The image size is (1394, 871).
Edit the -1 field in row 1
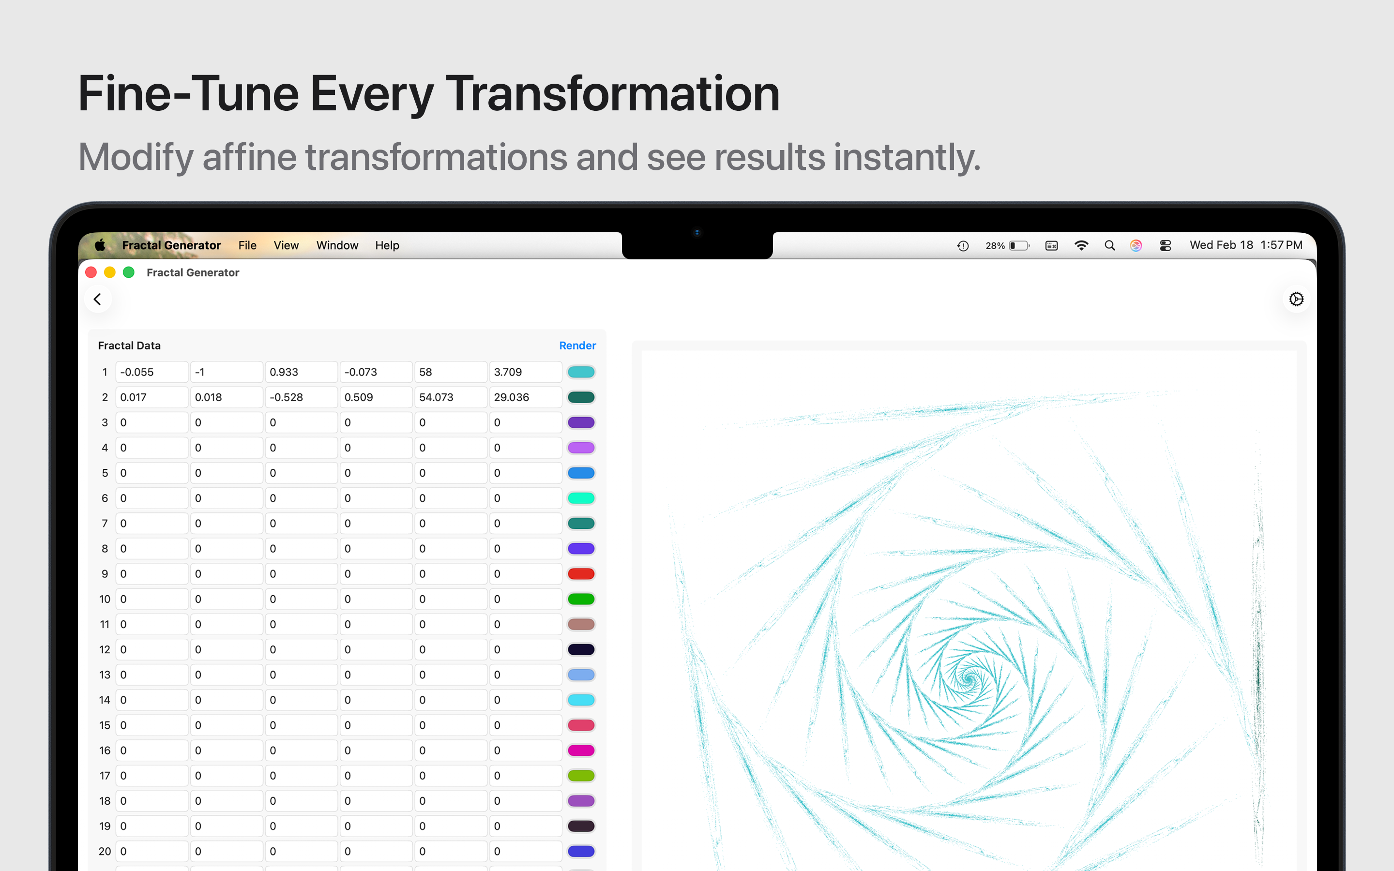pos(227,372)
